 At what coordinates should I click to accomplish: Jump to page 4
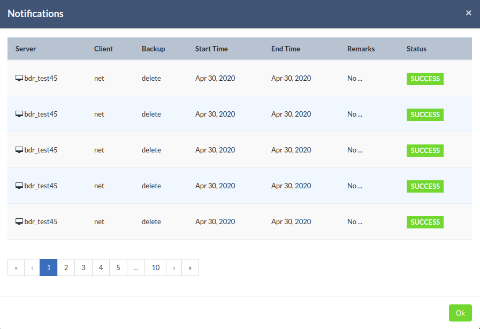[x=101, y=267]
